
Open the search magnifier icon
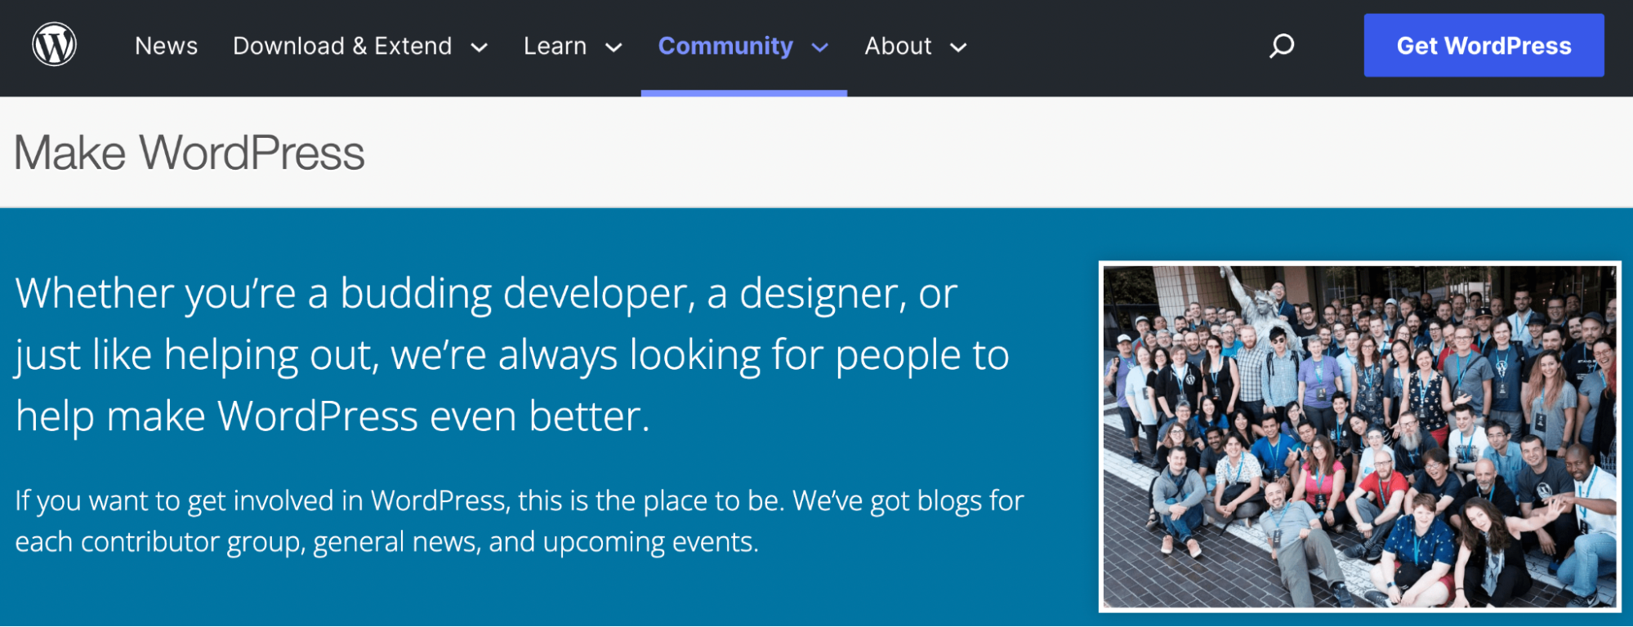click(x=1281, y=46)
